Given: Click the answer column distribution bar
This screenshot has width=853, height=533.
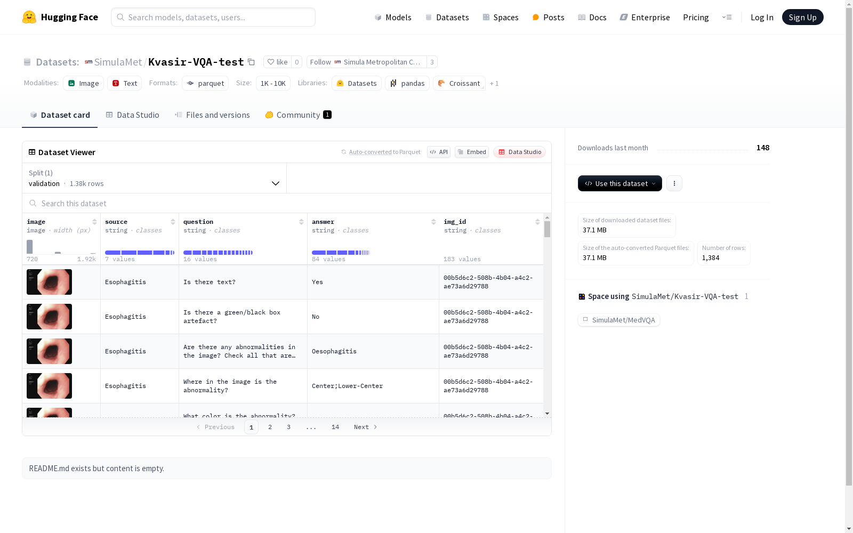Looking at the screenshot, I should pos(341,253).
